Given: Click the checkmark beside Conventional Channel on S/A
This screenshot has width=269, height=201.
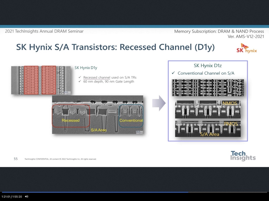Looking at the screenshot, I should tap(173, 73).
